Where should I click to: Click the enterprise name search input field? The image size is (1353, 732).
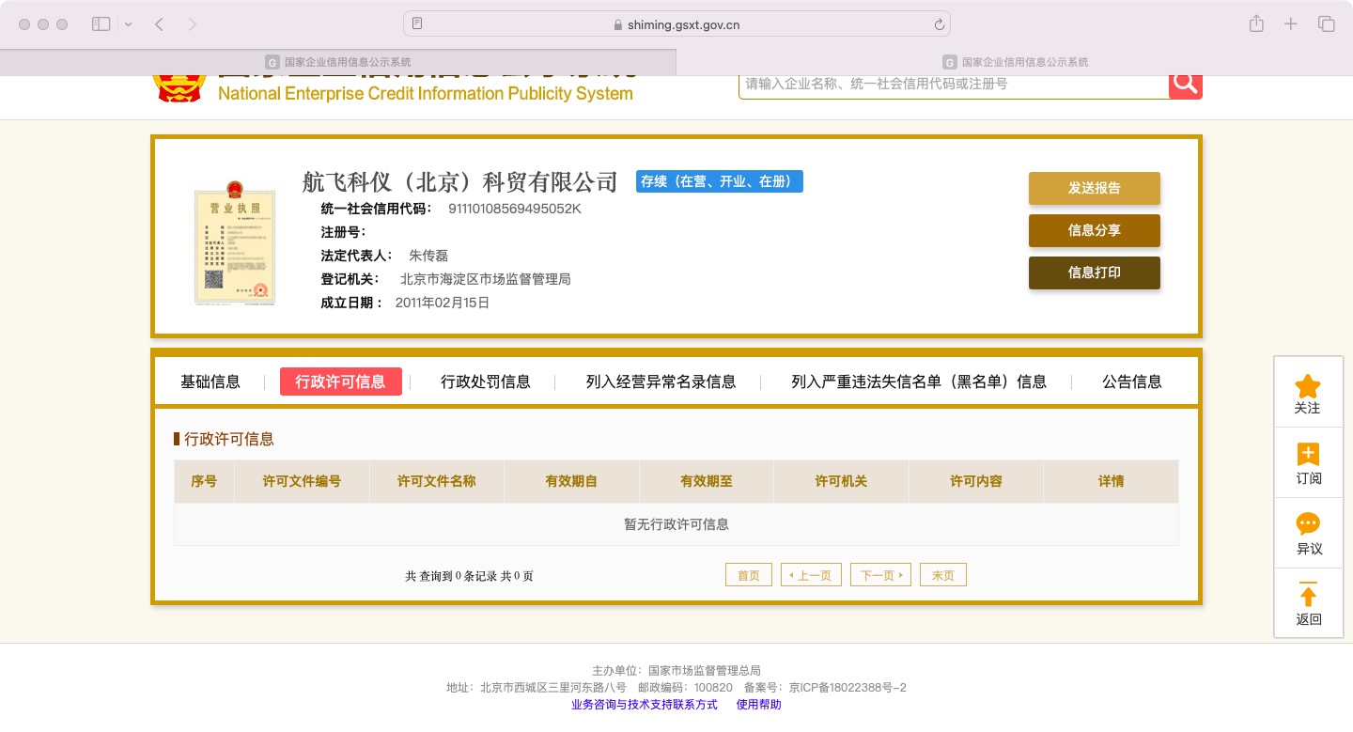click(x=954, y=85)
